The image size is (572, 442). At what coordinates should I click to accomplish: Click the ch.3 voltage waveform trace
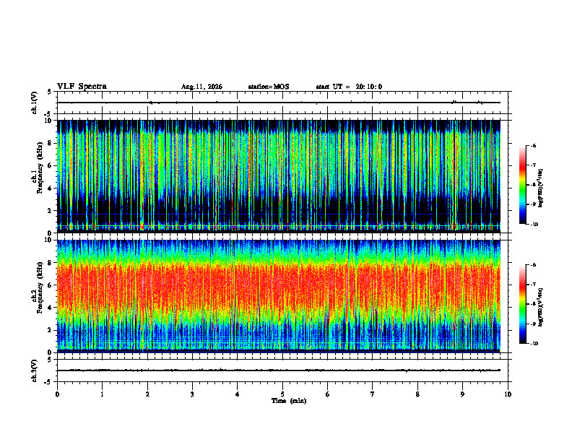point(279,370)
